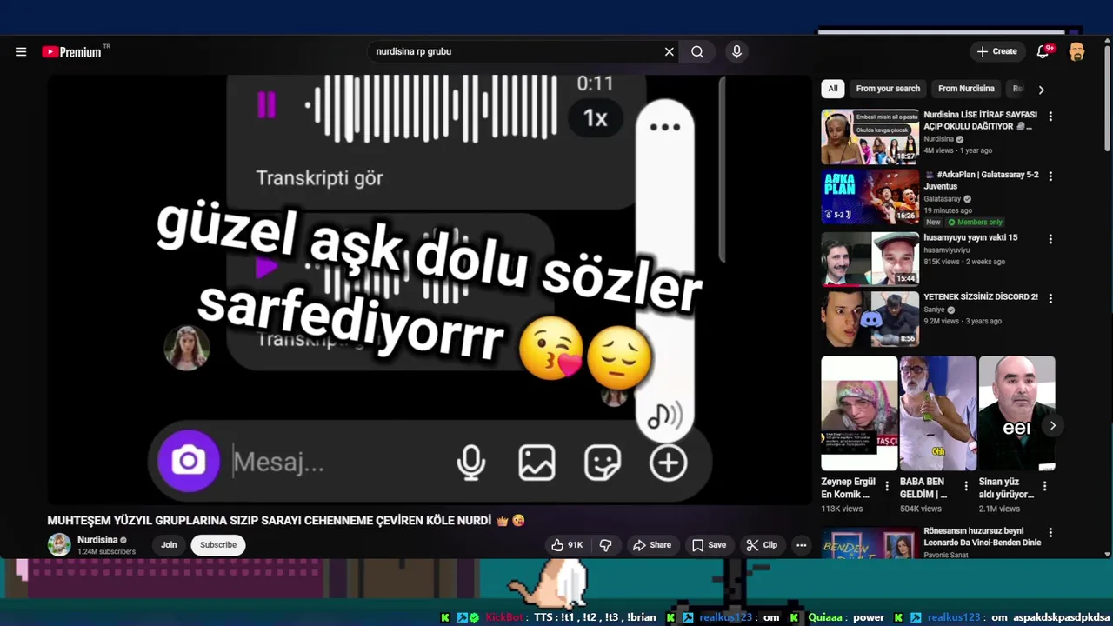Dislike the video
The image size is (1113, 626).
[606, 545]
